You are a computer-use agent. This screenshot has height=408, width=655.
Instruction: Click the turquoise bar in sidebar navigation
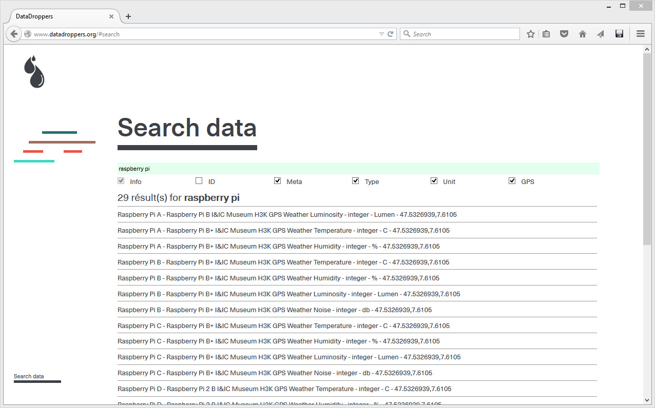(34, 161)
